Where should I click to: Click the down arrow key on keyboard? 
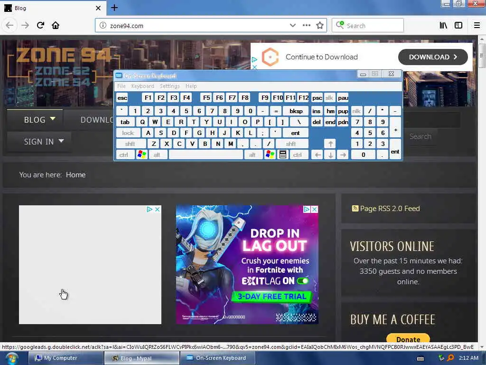[330, 154]
